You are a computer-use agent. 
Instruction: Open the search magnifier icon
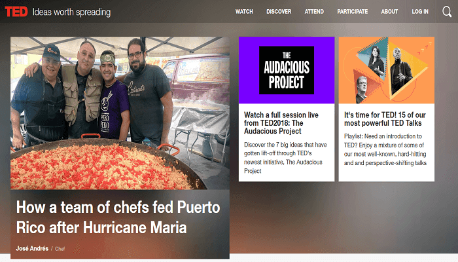click(x=447, y=12)
